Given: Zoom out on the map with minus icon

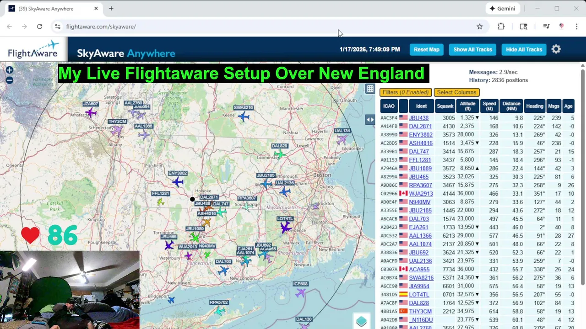Looking at the screenshot, I should click(9, 80).
